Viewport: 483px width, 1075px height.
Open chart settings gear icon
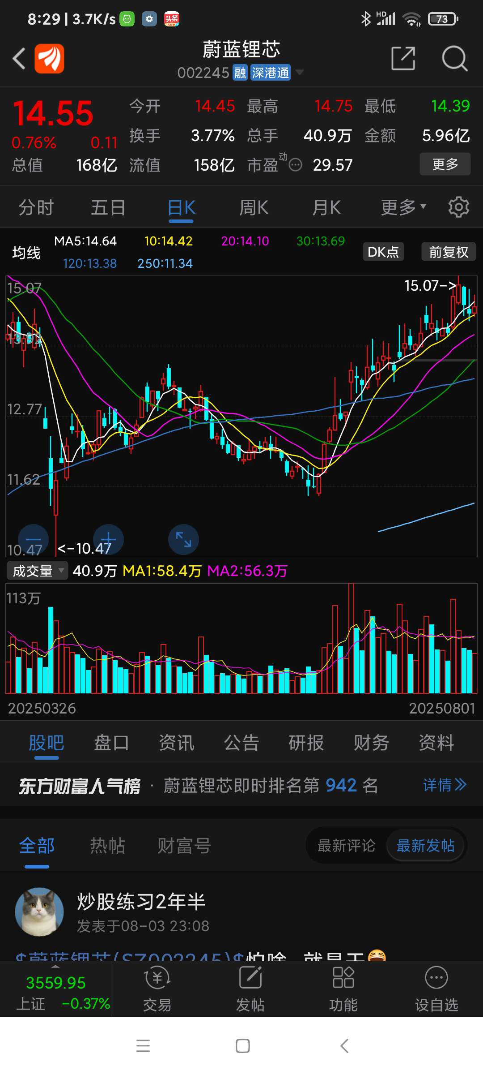[x=459, y=207]
